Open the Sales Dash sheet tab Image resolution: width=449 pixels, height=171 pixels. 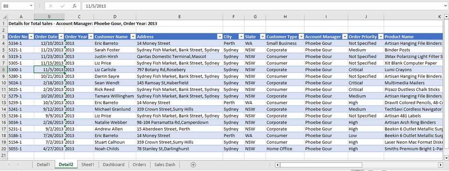(x=165, y=164)
